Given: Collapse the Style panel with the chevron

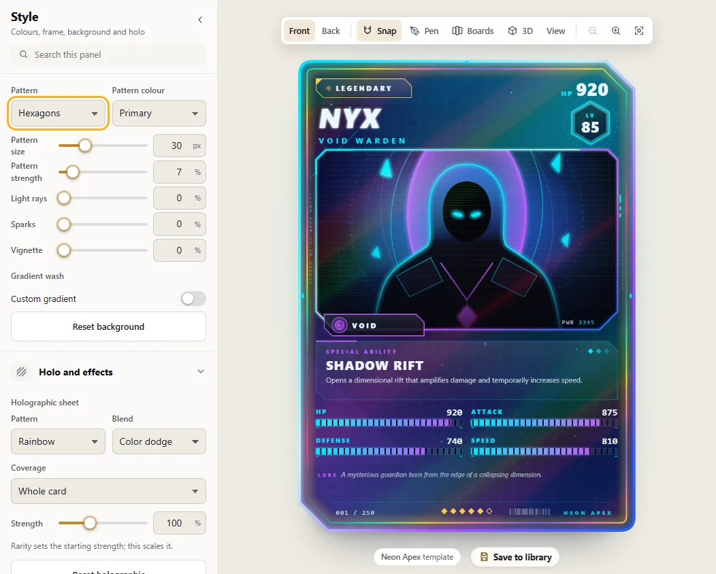Looking at the screenshot, I should click(x=200, y=20).
